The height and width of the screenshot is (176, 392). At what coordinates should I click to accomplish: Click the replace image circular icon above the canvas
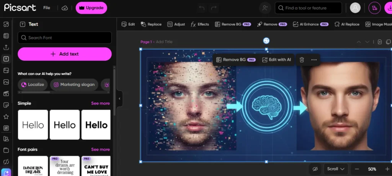[266, 41]
